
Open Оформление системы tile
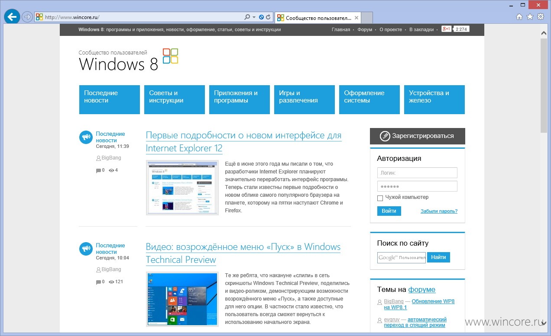[x=369, y=99]
